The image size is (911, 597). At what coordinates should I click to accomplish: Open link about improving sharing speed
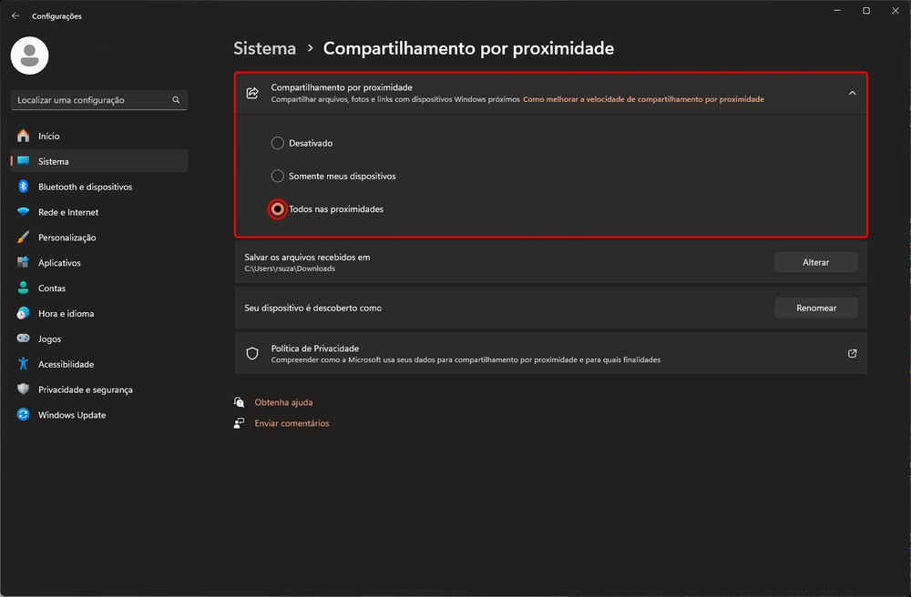[x=643, y=99]
